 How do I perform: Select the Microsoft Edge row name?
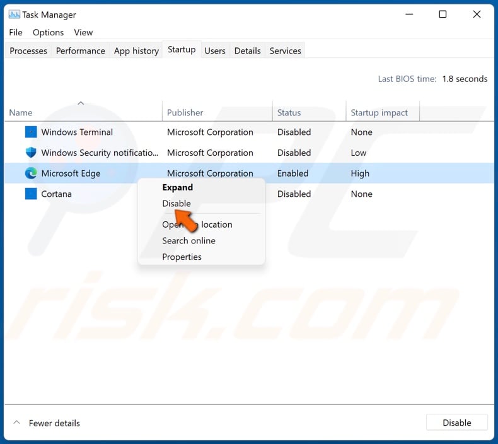pos(71,173)
